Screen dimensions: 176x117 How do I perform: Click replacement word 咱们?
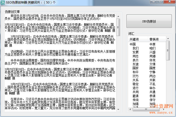pyautogui.click(x=152, y=48)
